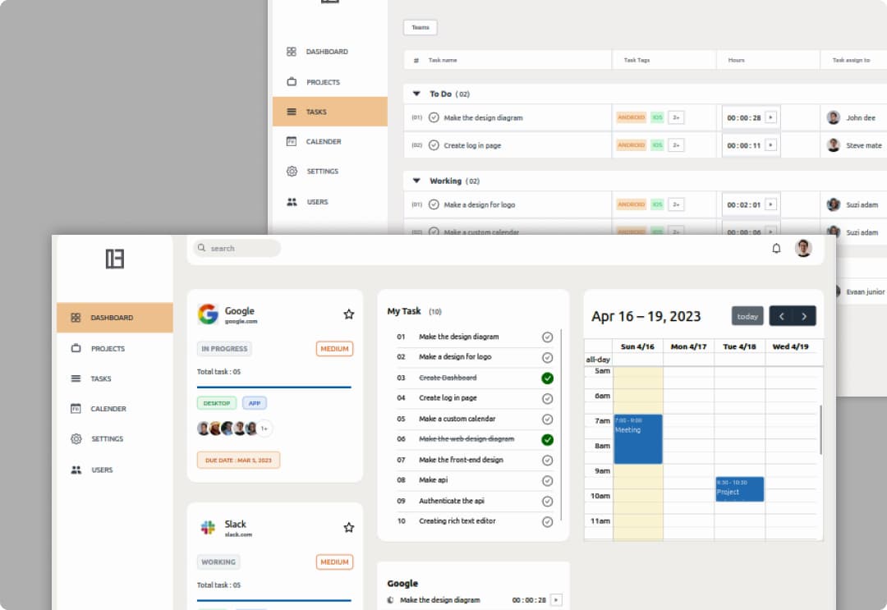Select Tasks in back window sidebar
887x610 pixels.
click(x=330, y=112)
